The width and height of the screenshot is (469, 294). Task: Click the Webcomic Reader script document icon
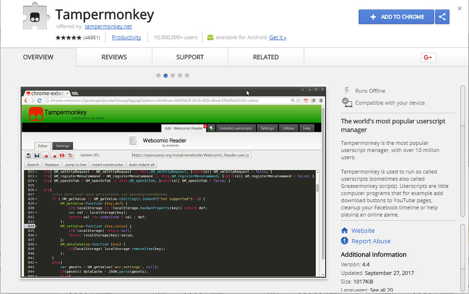coord(133,141)
